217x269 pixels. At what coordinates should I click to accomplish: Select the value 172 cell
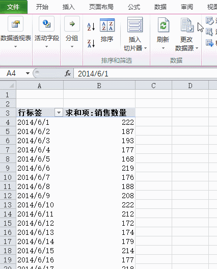(x=99, y=223)
